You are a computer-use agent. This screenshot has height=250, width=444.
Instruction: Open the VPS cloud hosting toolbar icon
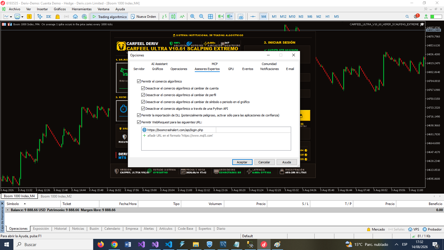click(75, 17)
